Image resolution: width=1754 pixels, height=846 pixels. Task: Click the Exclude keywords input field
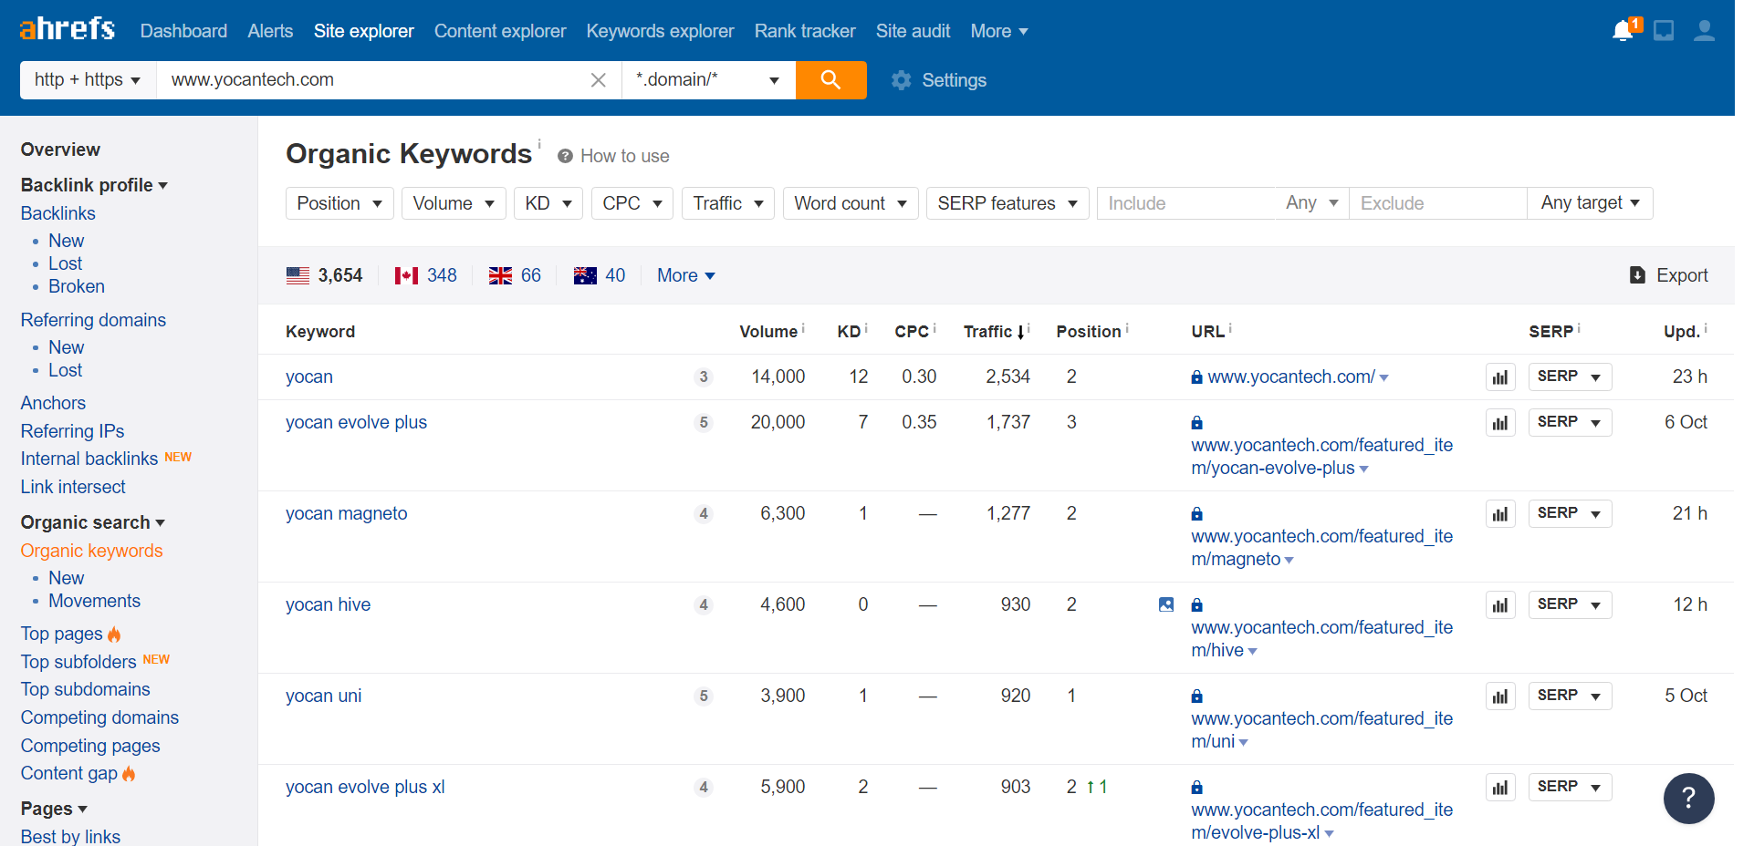[x=1438, y=203]
